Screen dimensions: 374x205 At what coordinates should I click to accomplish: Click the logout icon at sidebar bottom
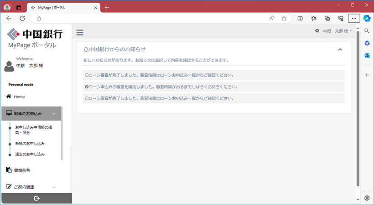tap(37, 199)
